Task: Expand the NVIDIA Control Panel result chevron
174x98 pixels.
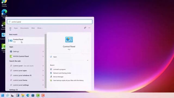Action: click(43, 56)
